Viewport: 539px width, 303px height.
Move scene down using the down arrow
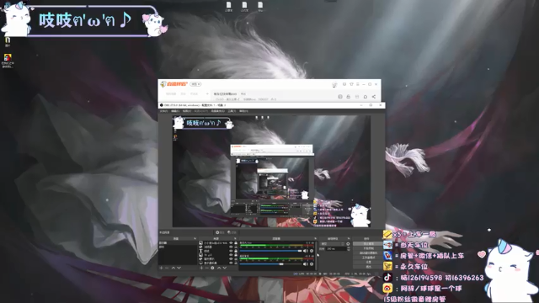tap(179, 268)
